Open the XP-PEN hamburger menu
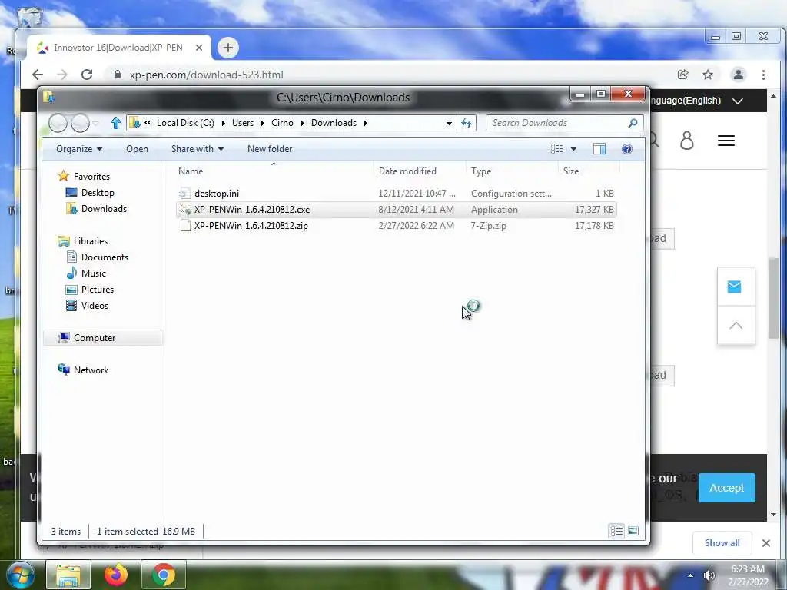787x590 pixels. click(x=726, y=141)
